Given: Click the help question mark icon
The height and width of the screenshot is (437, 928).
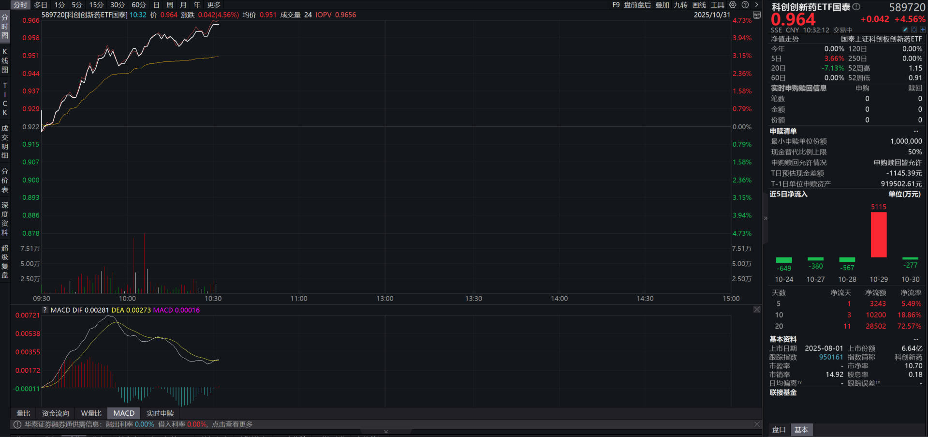Looking at the screenshot, I should (745, 5).
